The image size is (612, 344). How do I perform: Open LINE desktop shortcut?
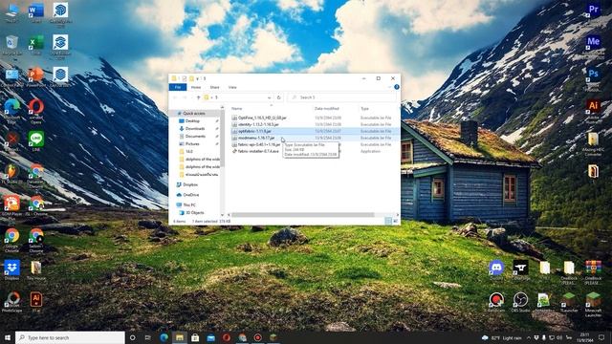point(36,141)
